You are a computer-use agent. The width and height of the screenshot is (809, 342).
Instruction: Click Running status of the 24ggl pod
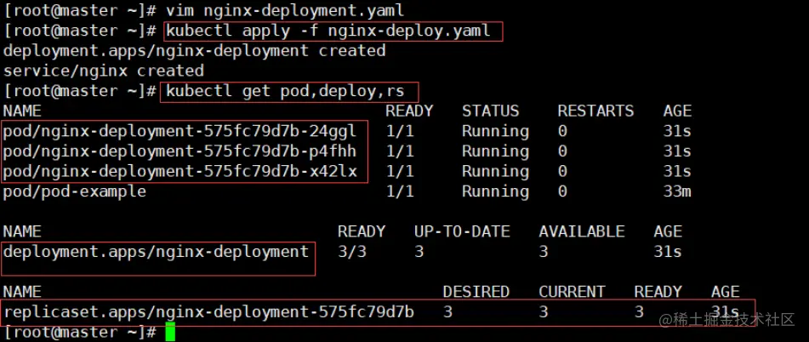495,132
